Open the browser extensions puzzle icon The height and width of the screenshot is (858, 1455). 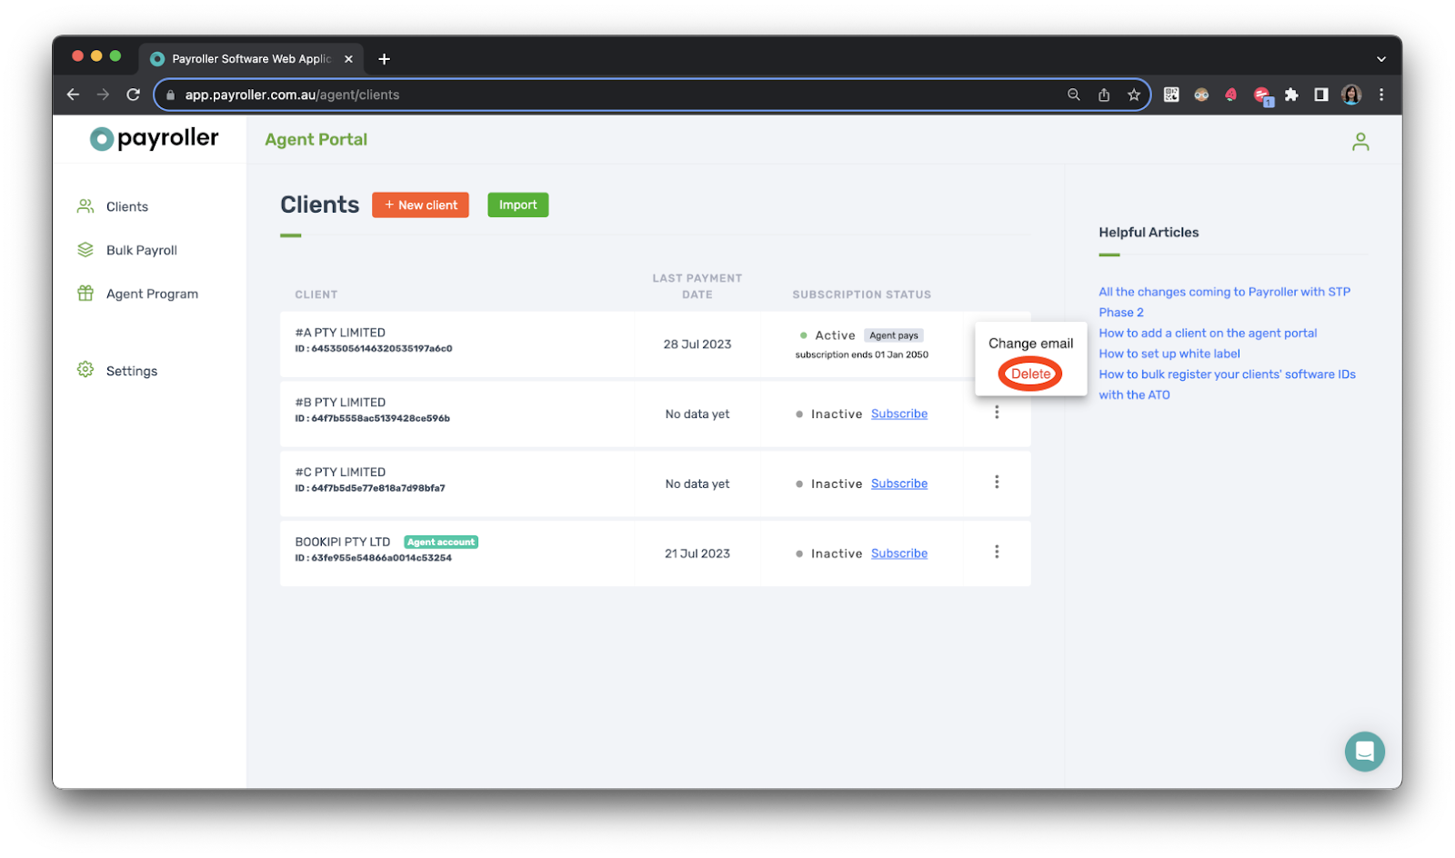pos(1291,95)
